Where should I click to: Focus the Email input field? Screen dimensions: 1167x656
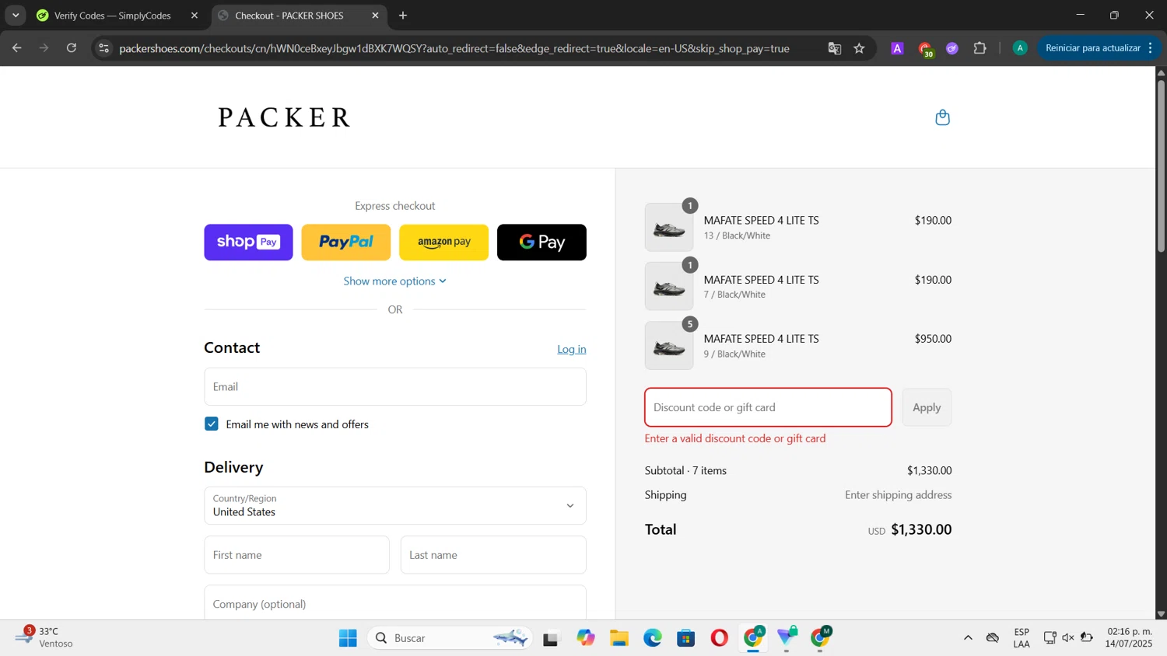click(x=395, y=386)
